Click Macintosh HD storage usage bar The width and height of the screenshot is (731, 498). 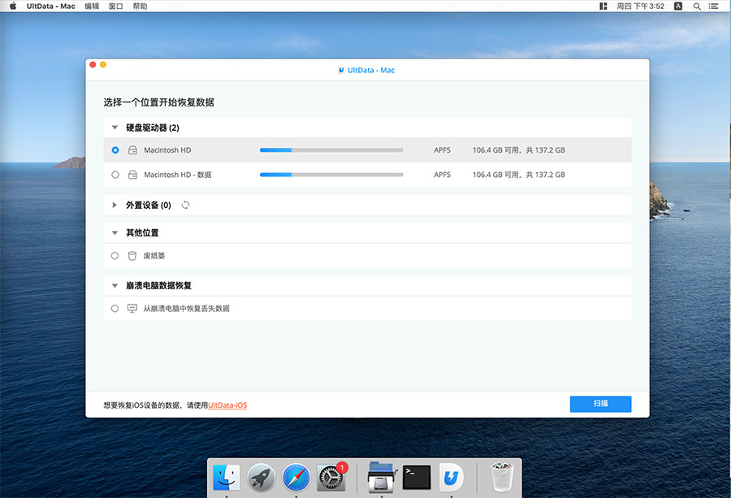click(331, 150)
